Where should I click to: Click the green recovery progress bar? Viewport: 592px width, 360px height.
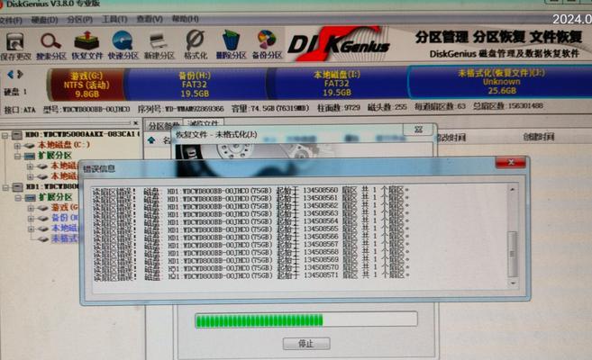click(305, 320)
